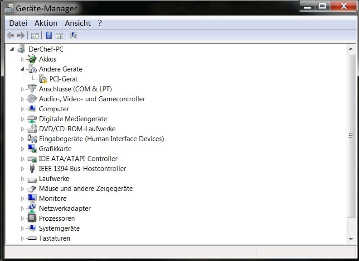The height and width of the screenshot is (261, 359).
Task: Click the scan for hardware changes icon
Action: 73,35
